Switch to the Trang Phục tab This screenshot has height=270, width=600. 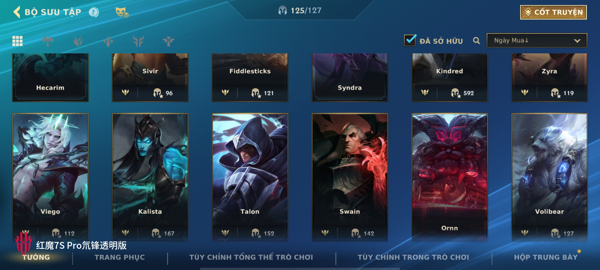[x=120, y=257]
